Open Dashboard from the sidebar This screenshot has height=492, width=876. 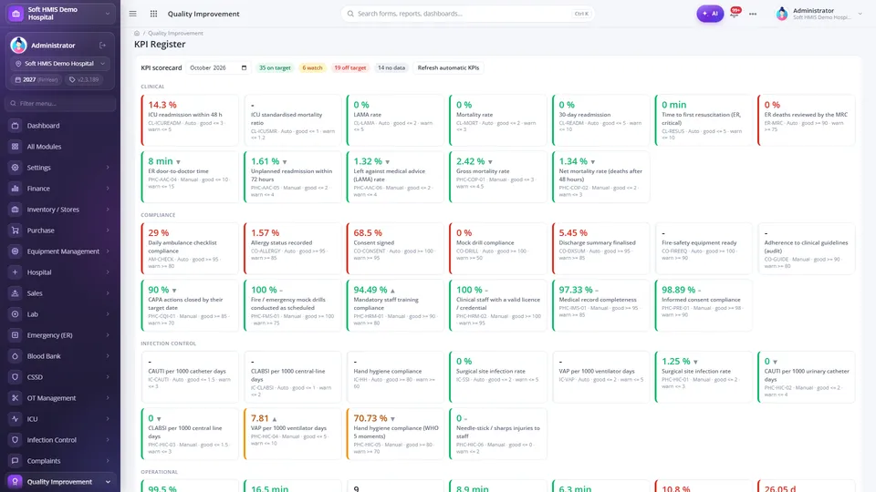click(60, 126)
